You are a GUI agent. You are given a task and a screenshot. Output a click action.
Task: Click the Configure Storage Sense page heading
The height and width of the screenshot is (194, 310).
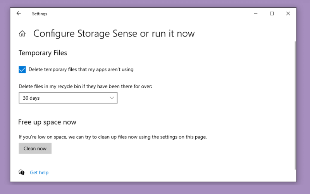114,33
